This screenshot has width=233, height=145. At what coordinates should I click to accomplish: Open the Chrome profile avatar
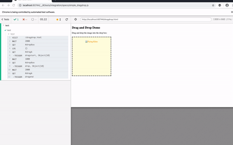click(227, 5)
